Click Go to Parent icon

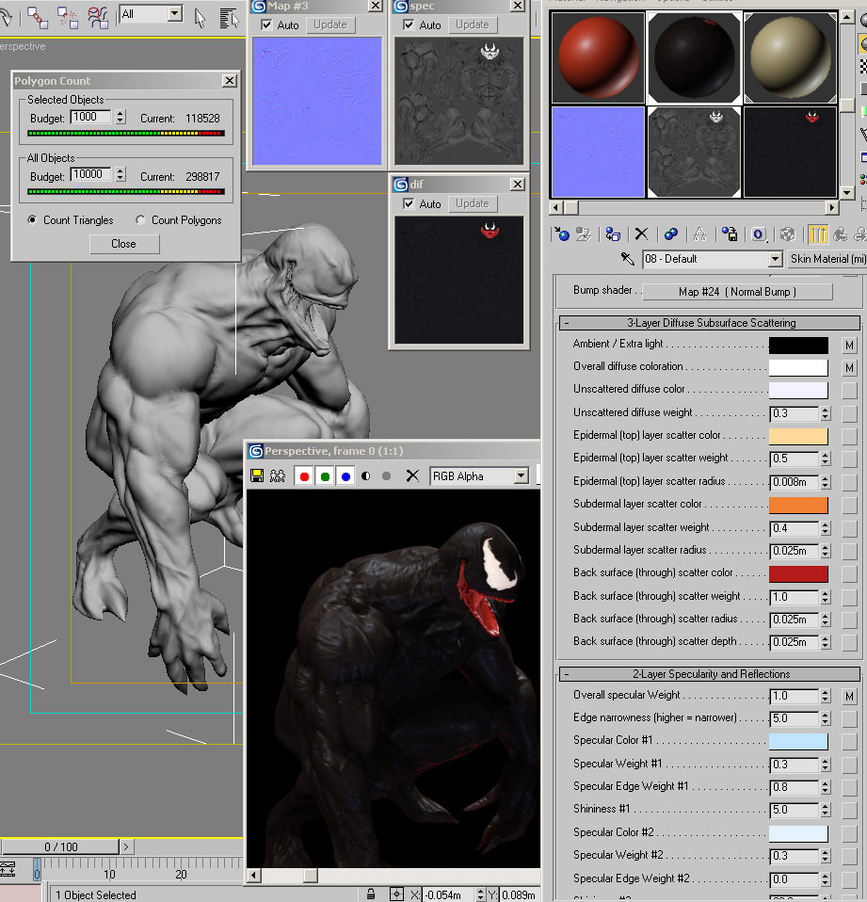click(x=841, y=234)
